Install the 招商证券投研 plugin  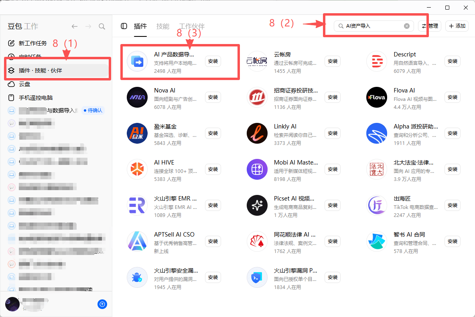(333, 97)
